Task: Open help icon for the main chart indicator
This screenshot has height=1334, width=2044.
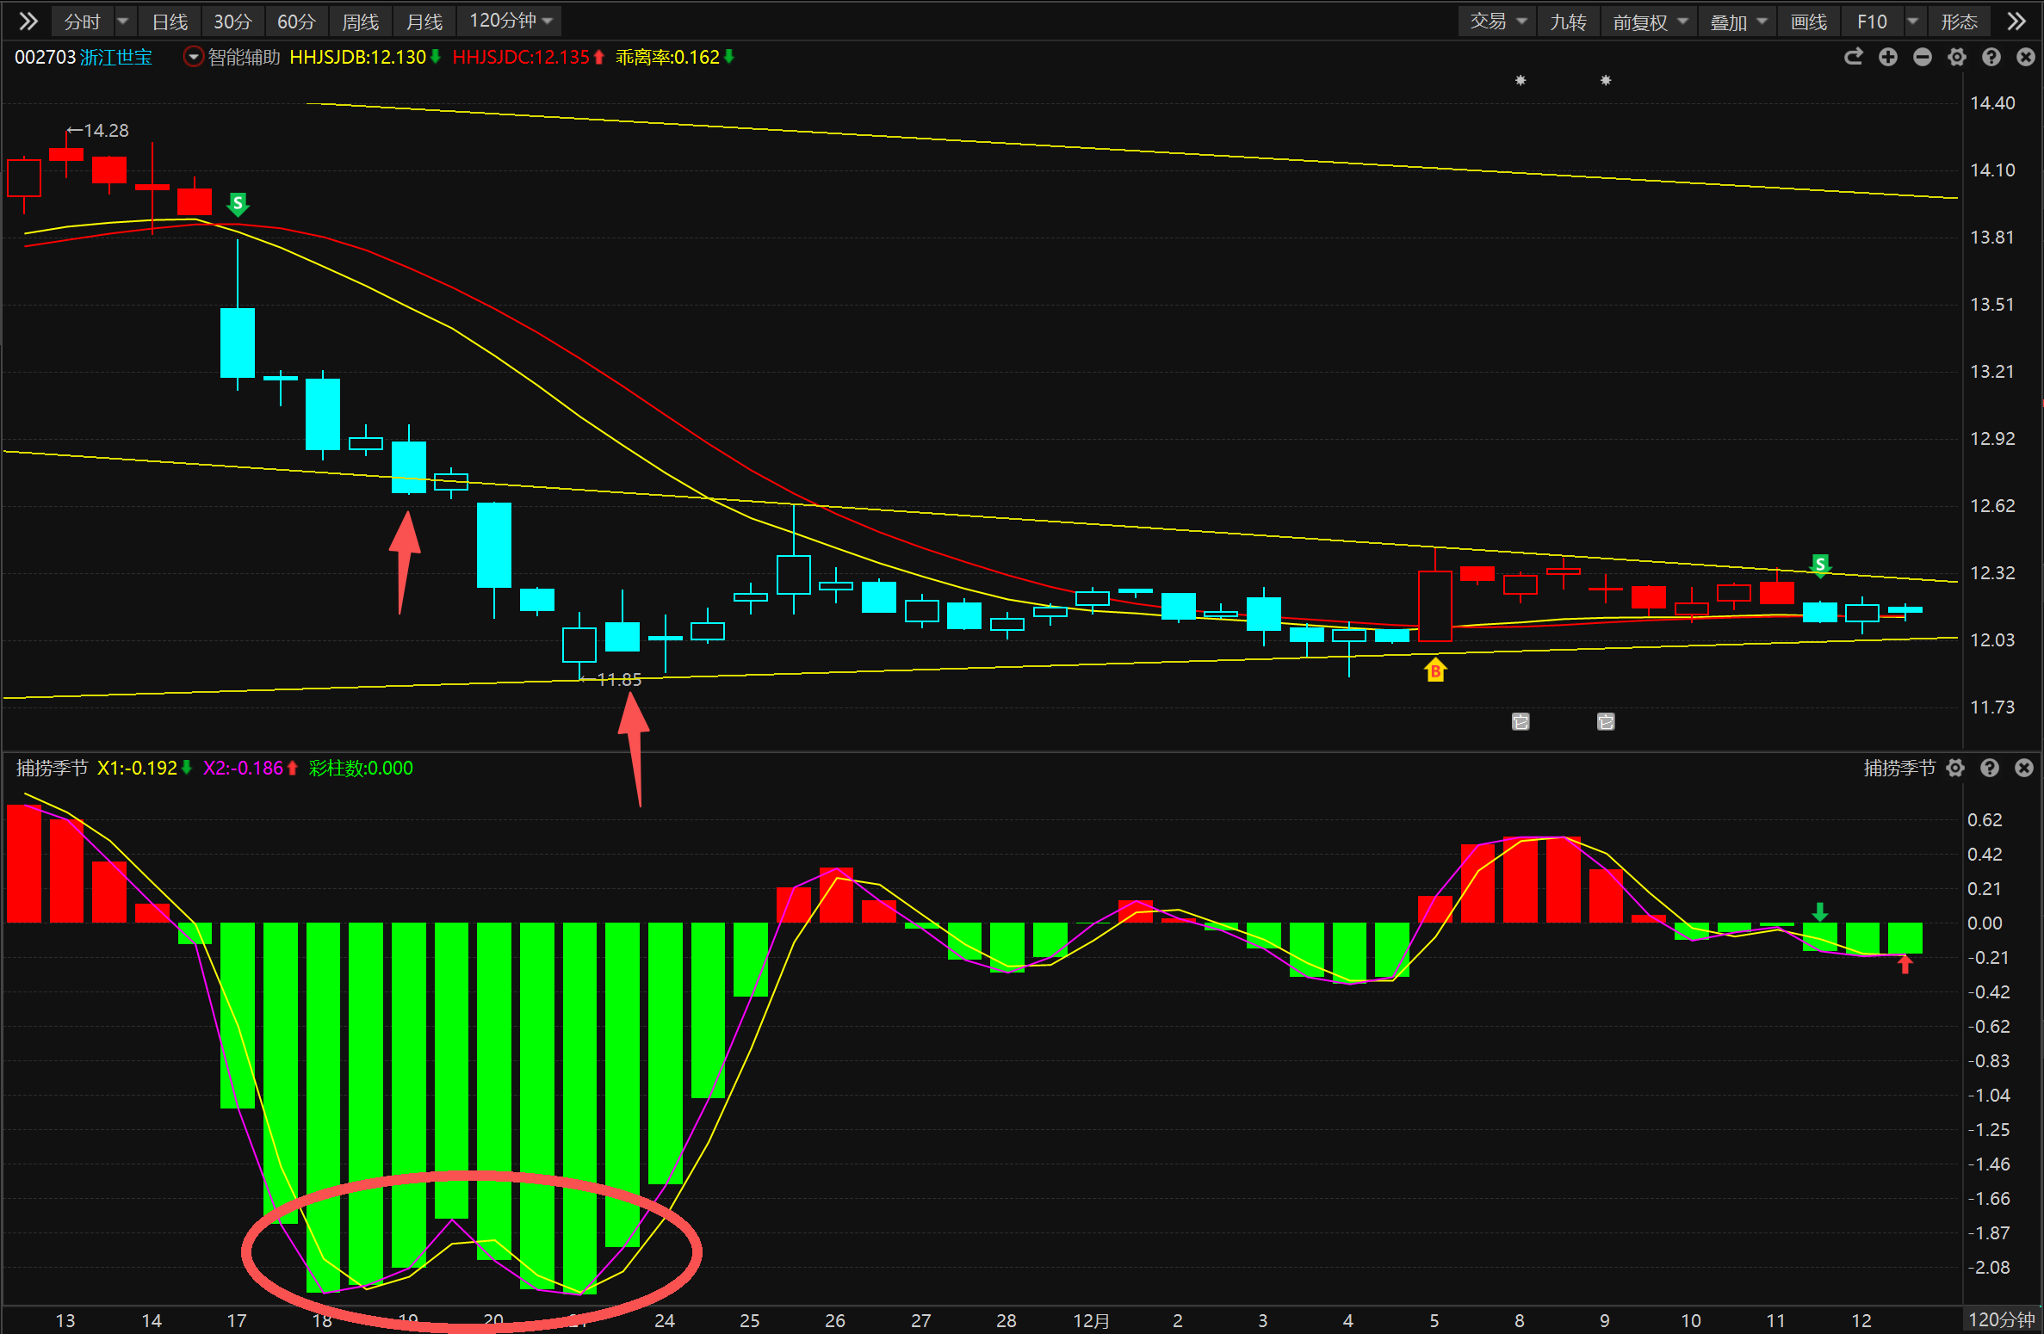Action: pos(1991,57)
